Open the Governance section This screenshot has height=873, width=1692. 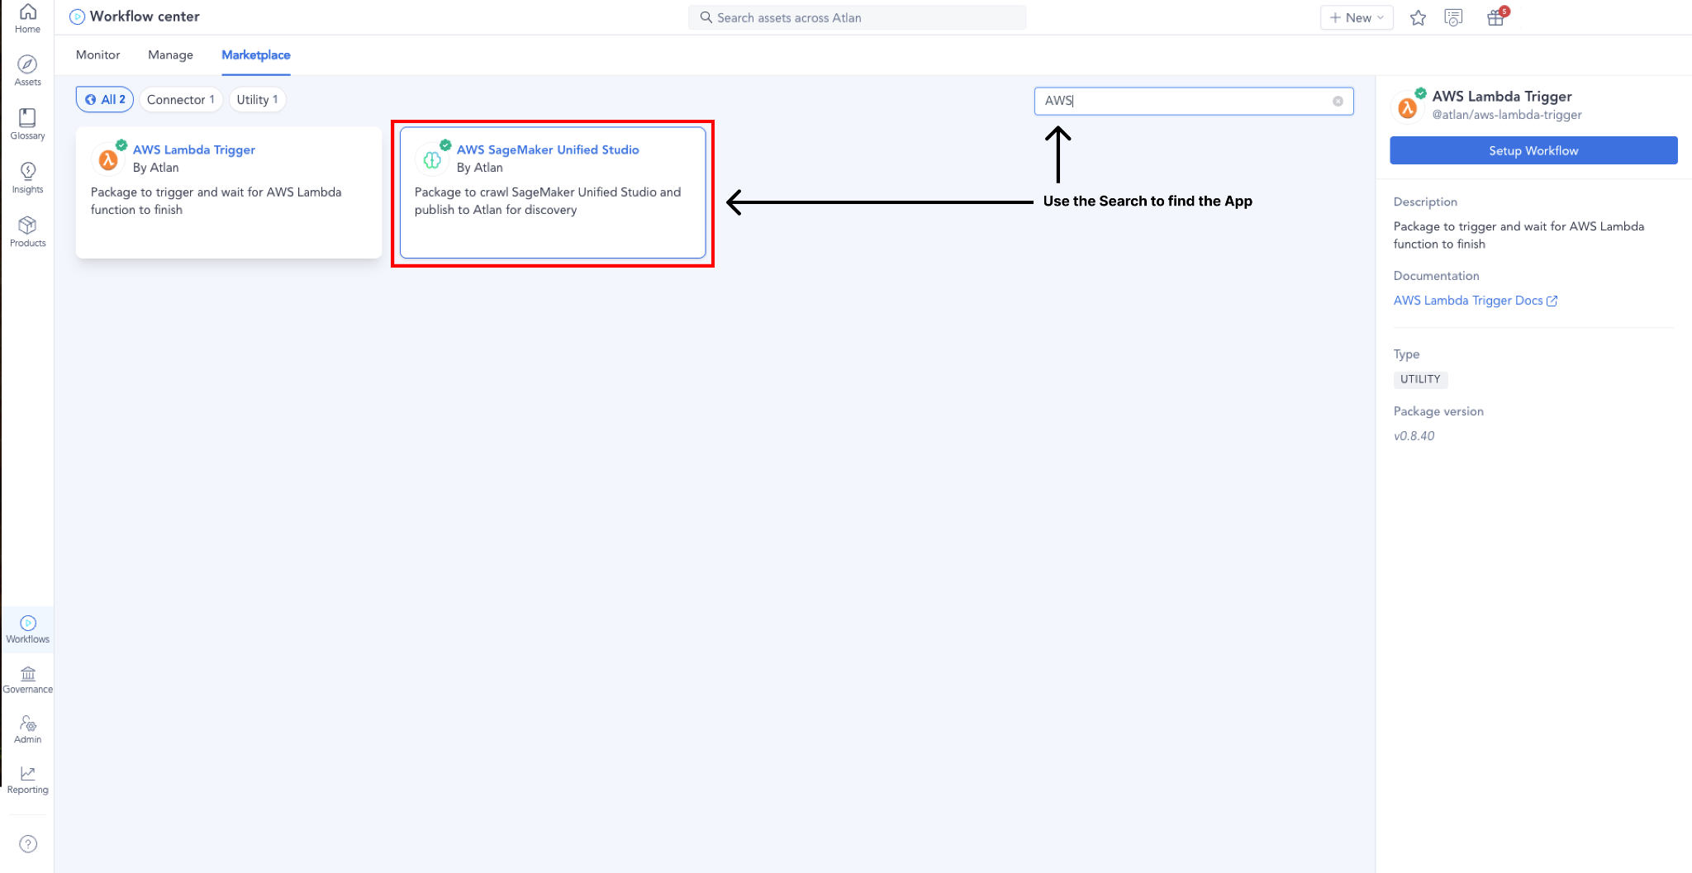(27, 680)
